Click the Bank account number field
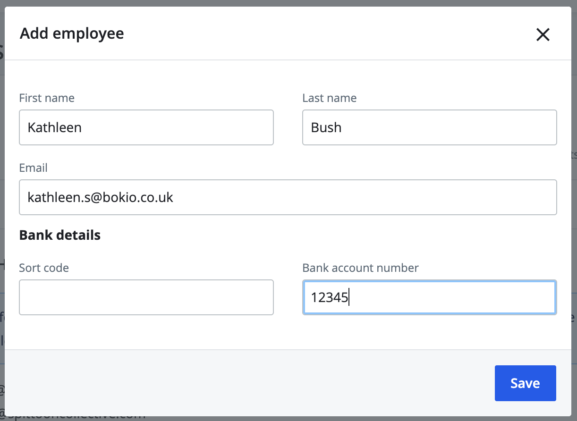Viewport: 577px width, 421px height. click(x=429, y=297)
